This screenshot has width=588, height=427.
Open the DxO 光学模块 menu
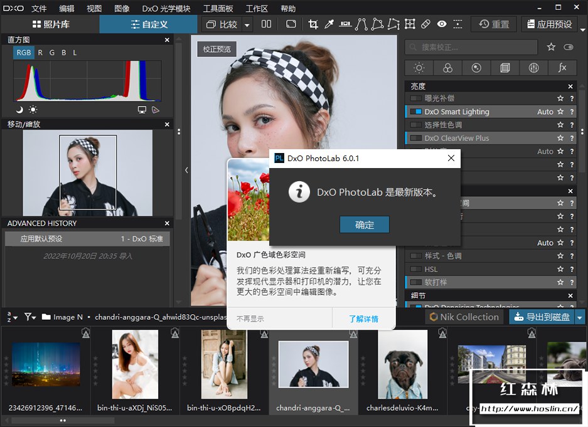pyautogui.click(x=166, y=9)
